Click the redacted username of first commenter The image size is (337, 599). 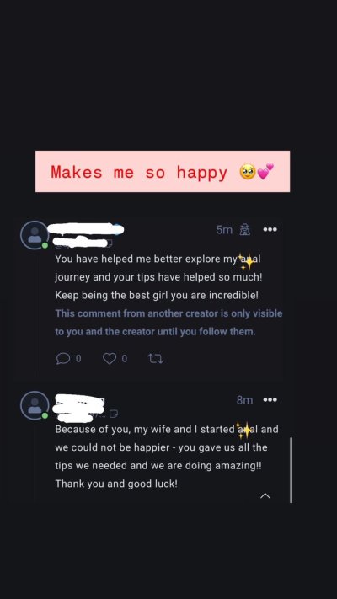coord(86,229)
